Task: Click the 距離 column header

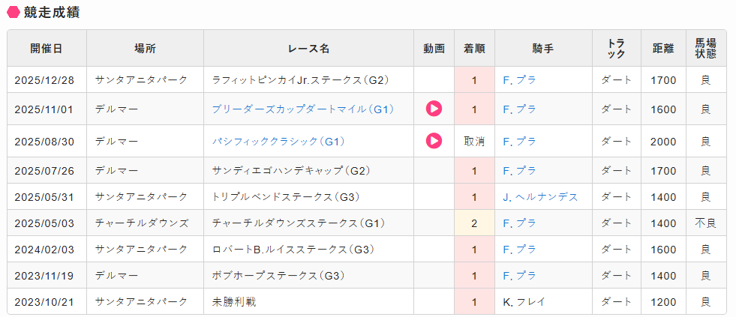Action: tap(663, 49)
